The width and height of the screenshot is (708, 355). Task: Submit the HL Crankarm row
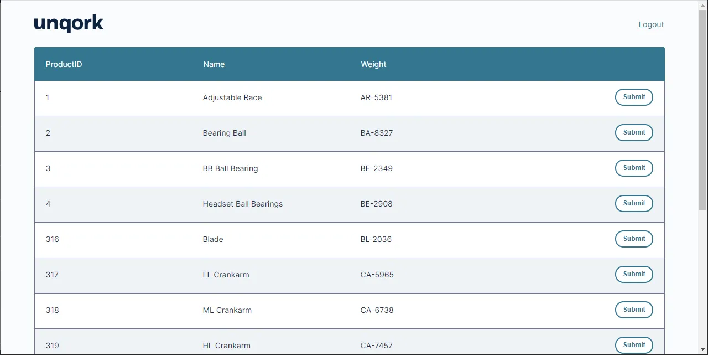tap(633, 344)
